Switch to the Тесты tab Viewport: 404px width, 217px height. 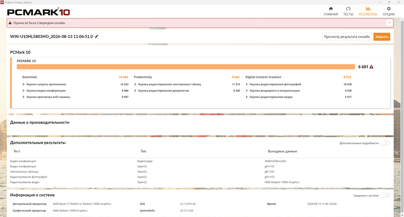[x=348, y=12]
